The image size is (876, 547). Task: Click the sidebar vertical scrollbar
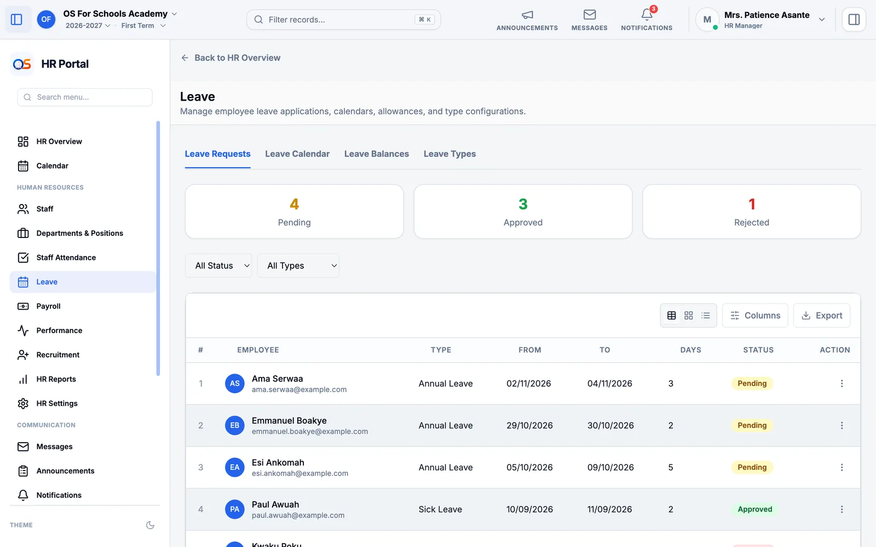point(158,248)
